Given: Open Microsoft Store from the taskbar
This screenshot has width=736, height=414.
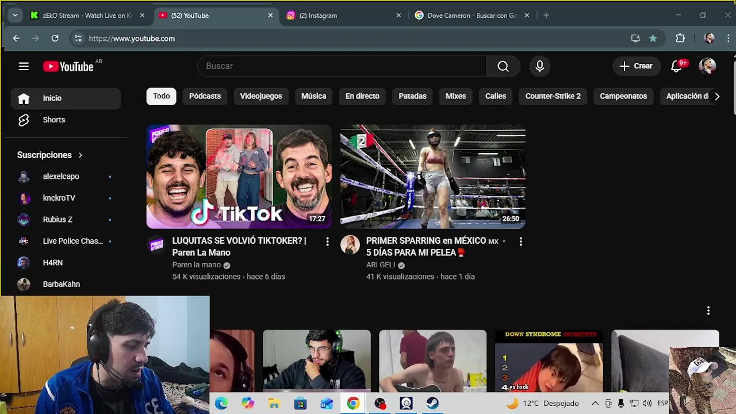Looking at the screenshot, I should coord(300,404).
